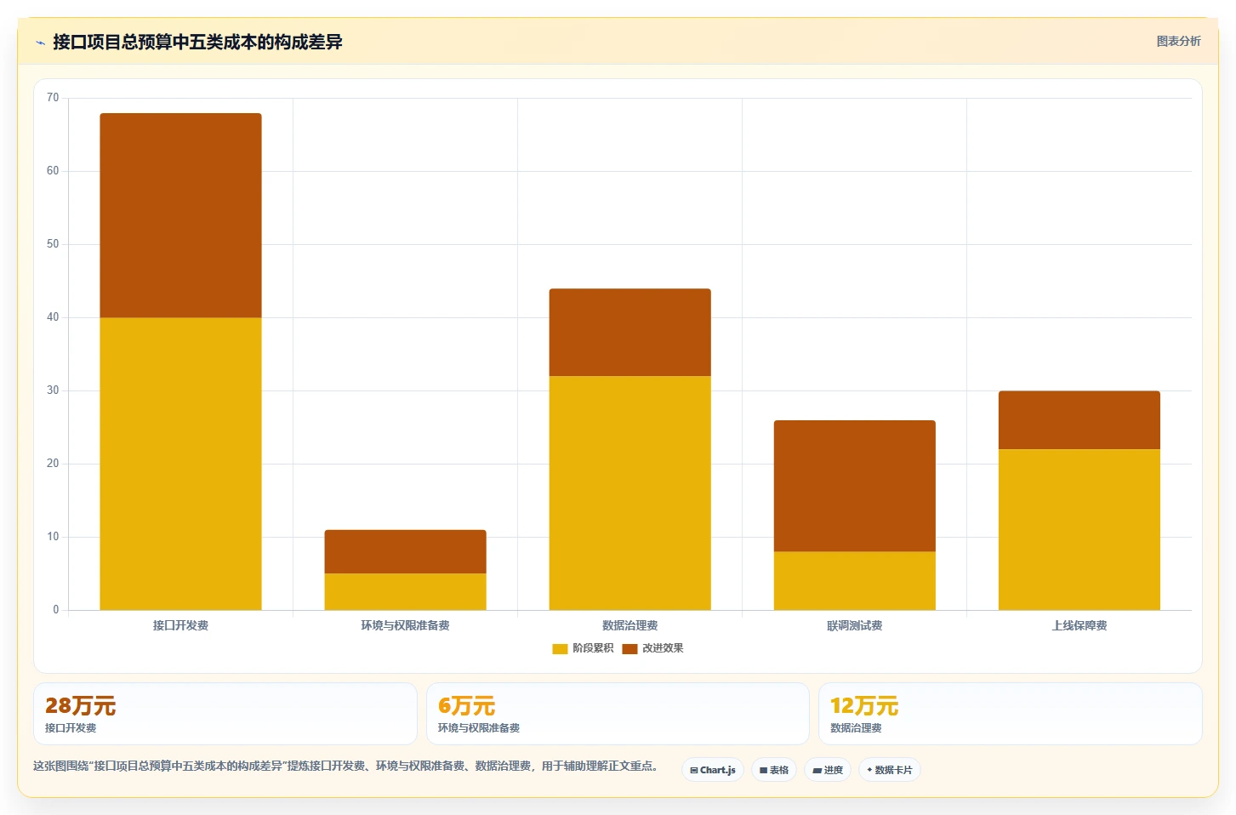Select the 表格 tag
This screenshot has width=1236, height=815.
tap(774, 770)
